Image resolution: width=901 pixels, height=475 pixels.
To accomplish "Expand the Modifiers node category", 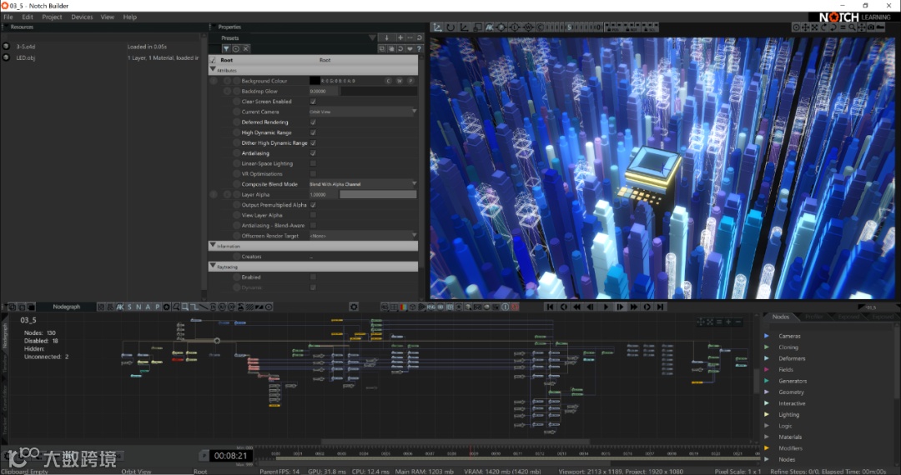I will coord(768,448).
